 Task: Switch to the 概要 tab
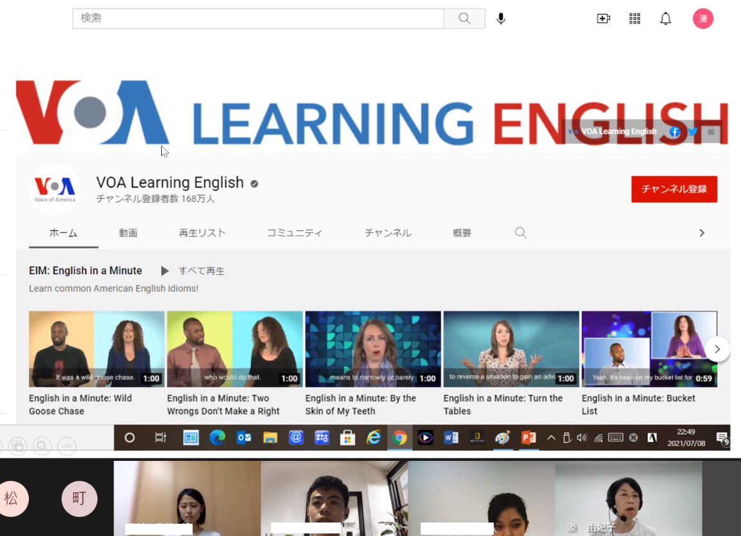[x=462, y=233]
